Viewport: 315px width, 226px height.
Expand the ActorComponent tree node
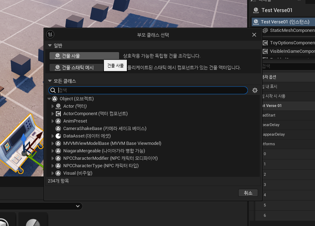coord(53,114)
